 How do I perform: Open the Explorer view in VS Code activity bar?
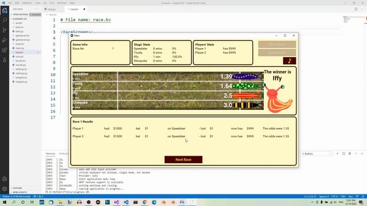pos(5,10)
